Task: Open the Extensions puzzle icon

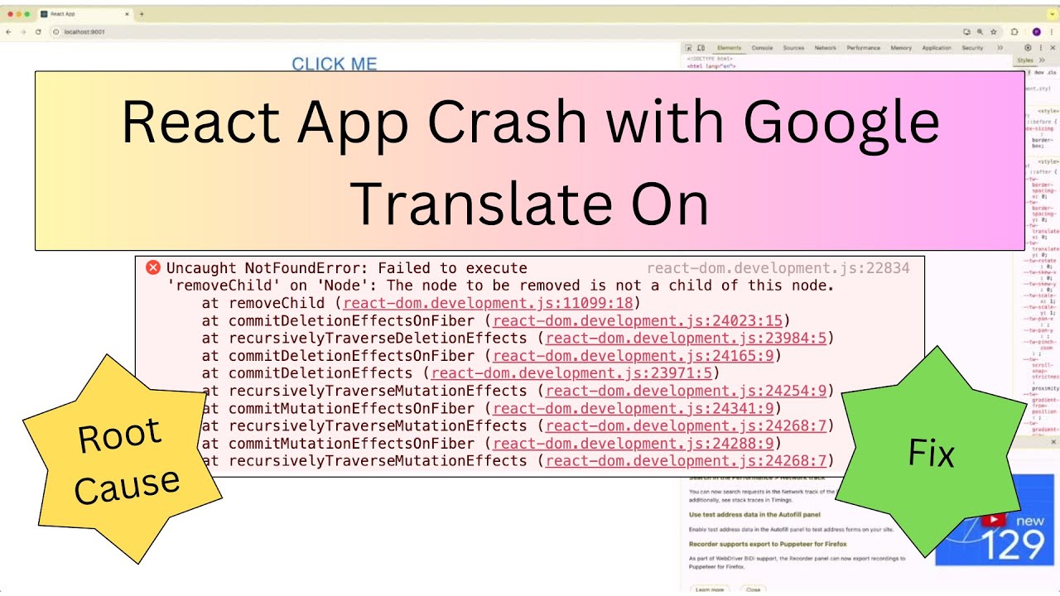Action: coord(1014,31)
